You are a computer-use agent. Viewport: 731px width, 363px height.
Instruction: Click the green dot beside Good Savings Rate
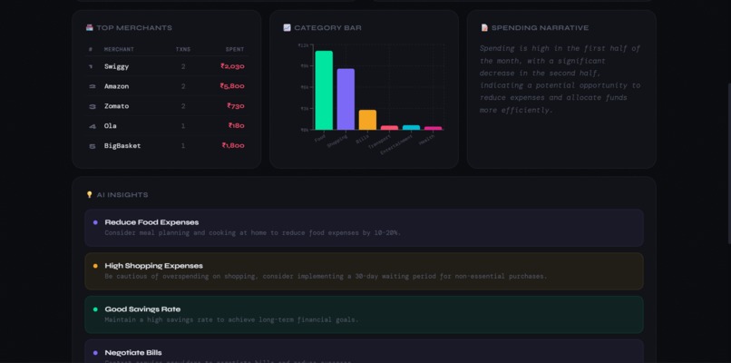pyautogui.click(x=95, y=309)
